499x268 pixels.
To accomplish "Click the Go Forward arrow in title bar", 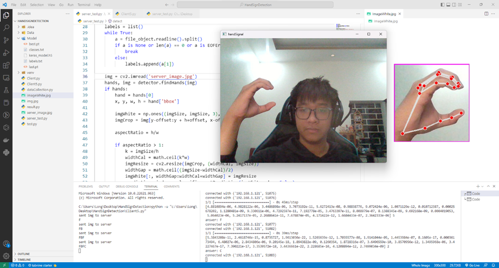I will pos(173,5).
